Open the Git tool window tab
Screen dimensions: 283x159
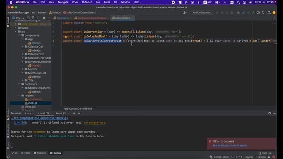pyautogui.click(x=15, y=153)
